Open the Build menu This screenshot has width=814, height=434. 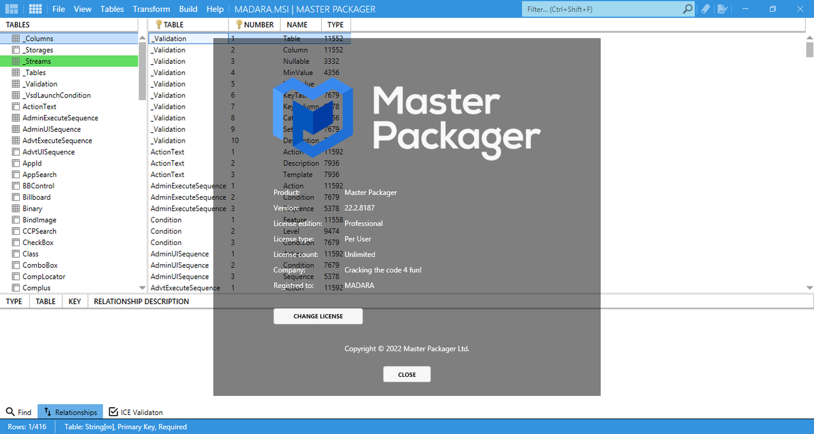pos(188,9)
